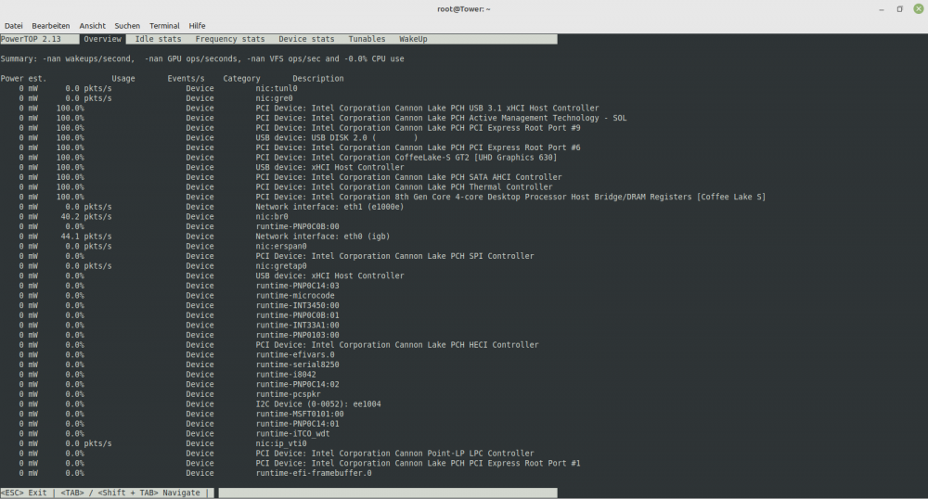Select the runtime-serial8250 row
This screenshot has height=499, width=928.
(179, 365)
